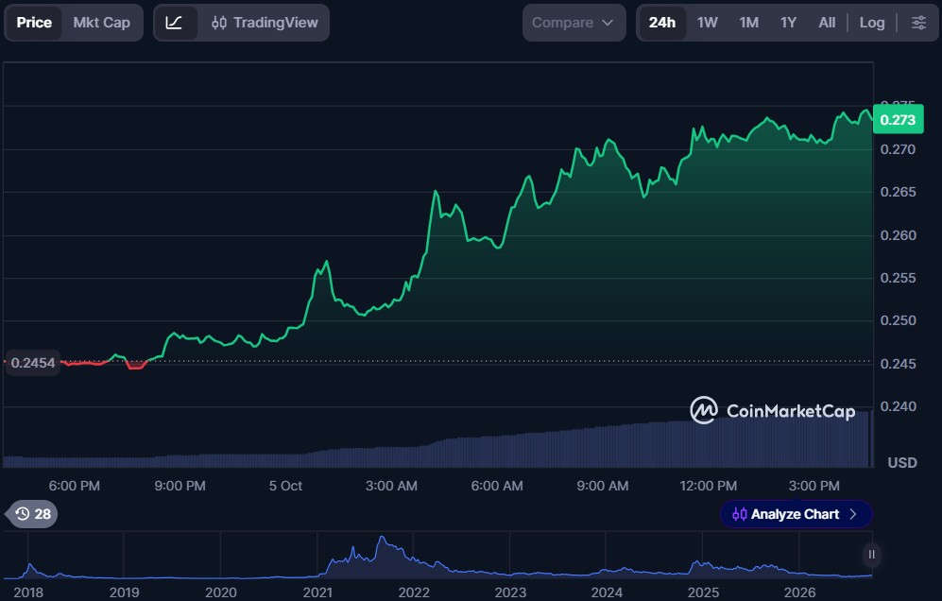The width and height of the screenshot is (942, 601).
Task: Select the 1Y time range
Action: tap(788, 23)
